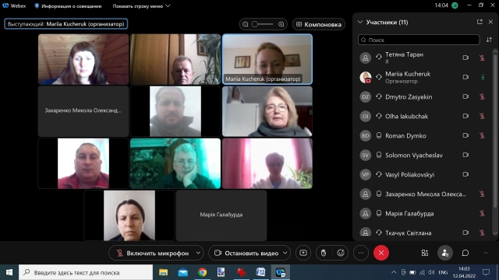Open the participant sort options icon
This screenshot has width=499, height=280.
coord(489,40)
